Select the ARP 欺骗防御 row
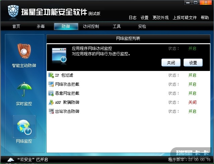 [x=128, y=102]
